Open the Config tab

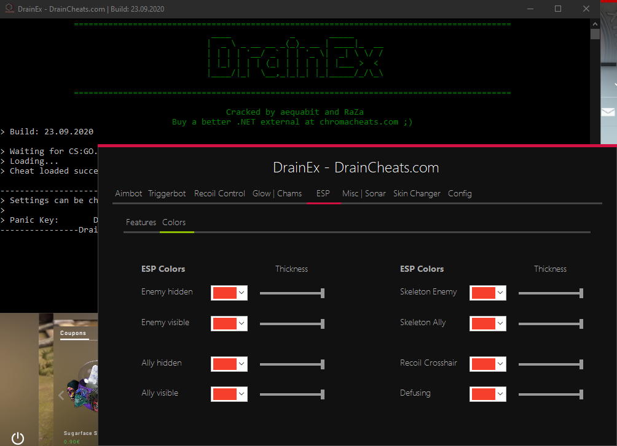coord(460,193)
